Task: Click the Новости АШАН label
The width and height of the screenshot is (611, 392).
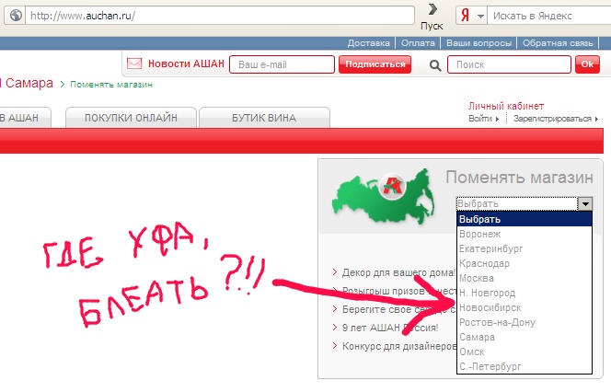Action: tap(186, 63)
